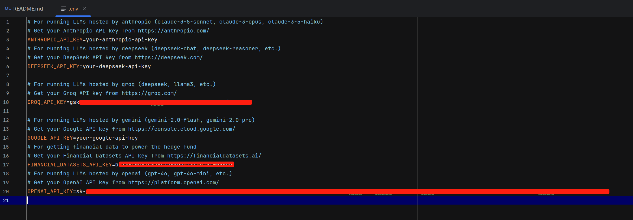
Task: Click line number 1 in gutter
Action: click(8, 22)
